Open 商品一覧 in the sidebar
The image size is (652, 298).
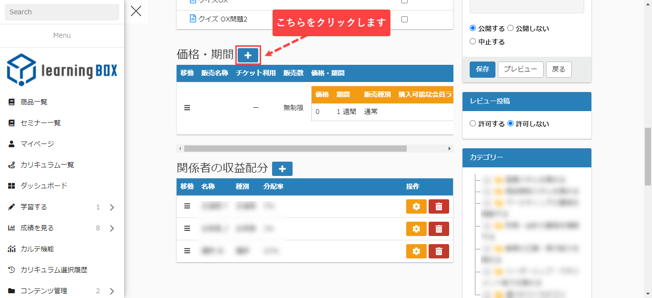click(34, 102)
